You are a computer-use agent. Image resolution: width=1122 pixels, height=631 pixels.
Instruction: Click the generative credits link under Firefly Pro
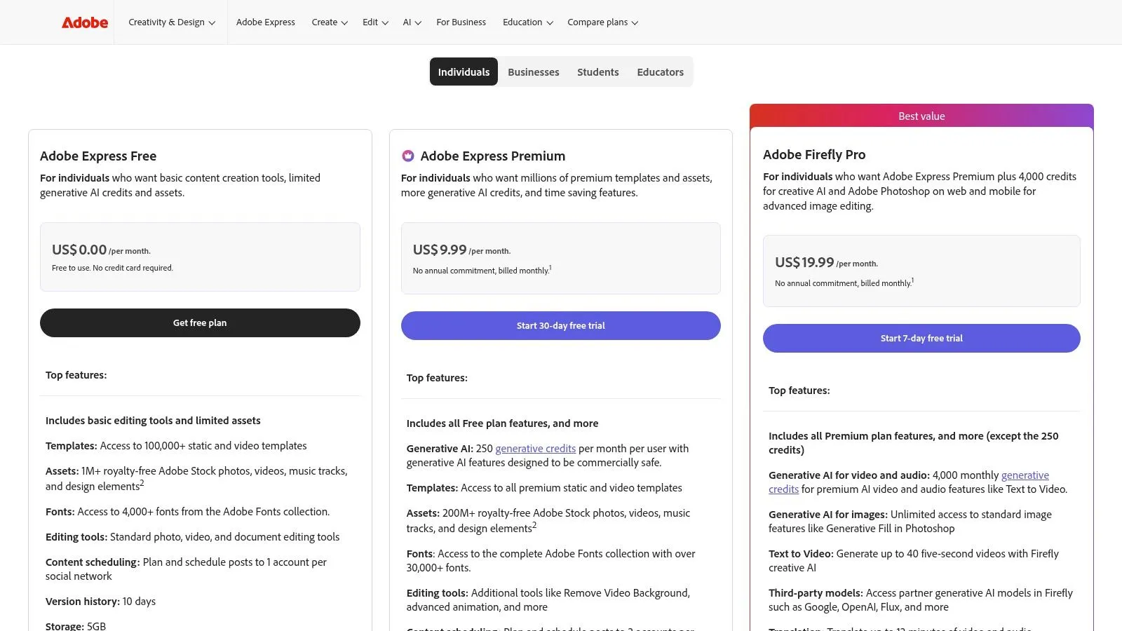[x=1025, y=475]
